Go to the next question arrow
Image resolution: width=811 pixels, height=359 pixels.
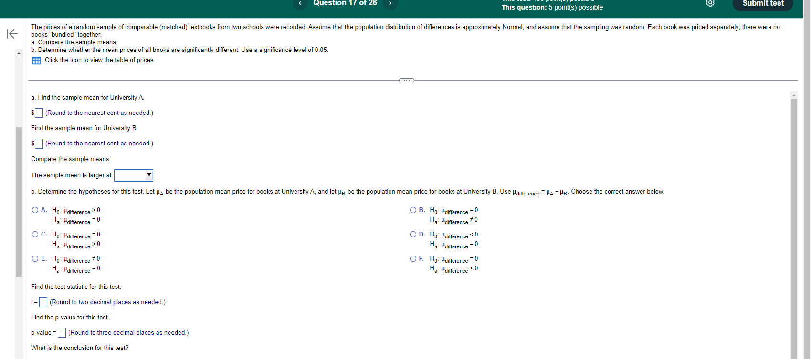(x=390, y=3)
